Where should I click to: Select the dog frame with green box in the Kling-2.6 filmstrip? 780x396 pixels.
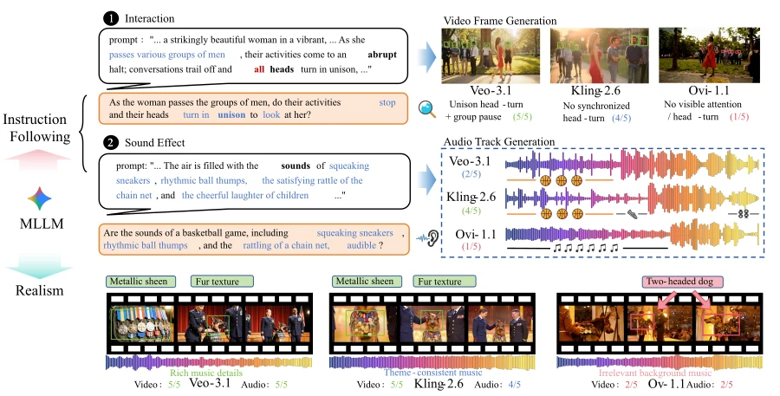pyautogui.click(x=432, y=323)
